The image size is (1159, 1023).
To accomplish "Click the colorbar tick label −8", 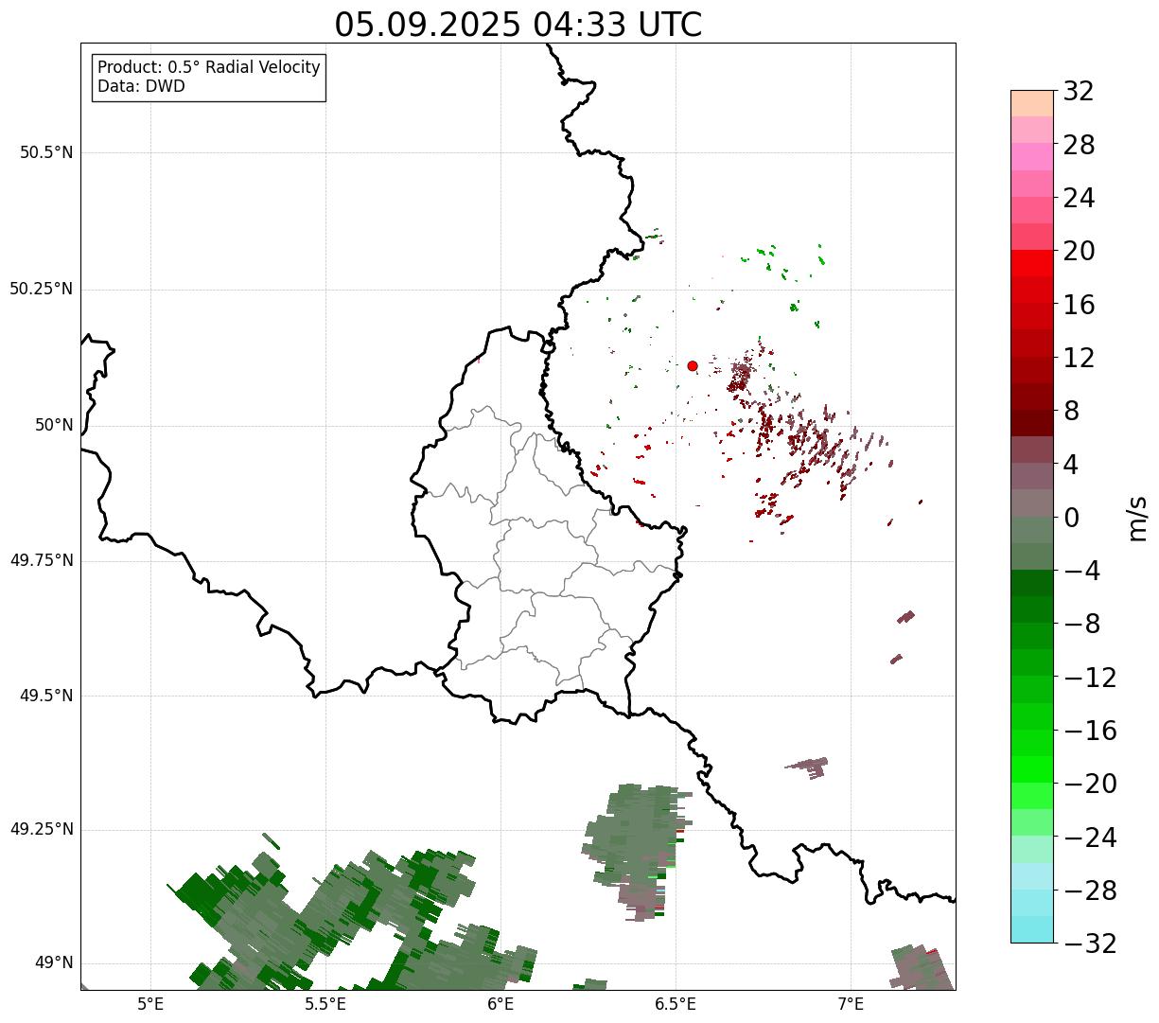I will coord(1082,625).
